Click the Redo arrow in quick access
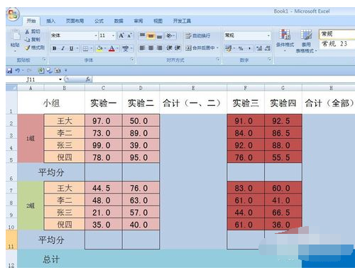Viewport: 355px width, 275px height. pyautogui.click(x=29, y=70)
